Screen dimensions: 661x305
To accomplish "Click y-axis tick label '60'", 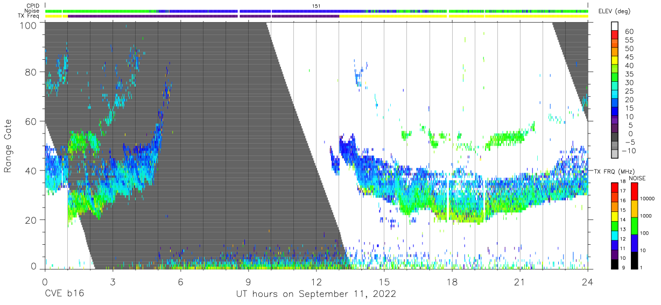I will pos(31,122).
